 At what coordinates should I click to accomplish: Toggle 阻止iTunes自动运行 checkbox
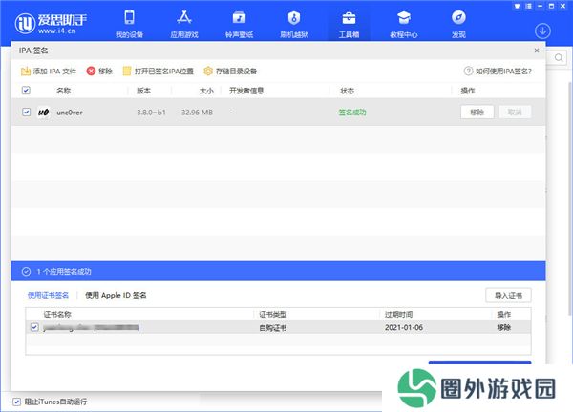click(16, 402)
